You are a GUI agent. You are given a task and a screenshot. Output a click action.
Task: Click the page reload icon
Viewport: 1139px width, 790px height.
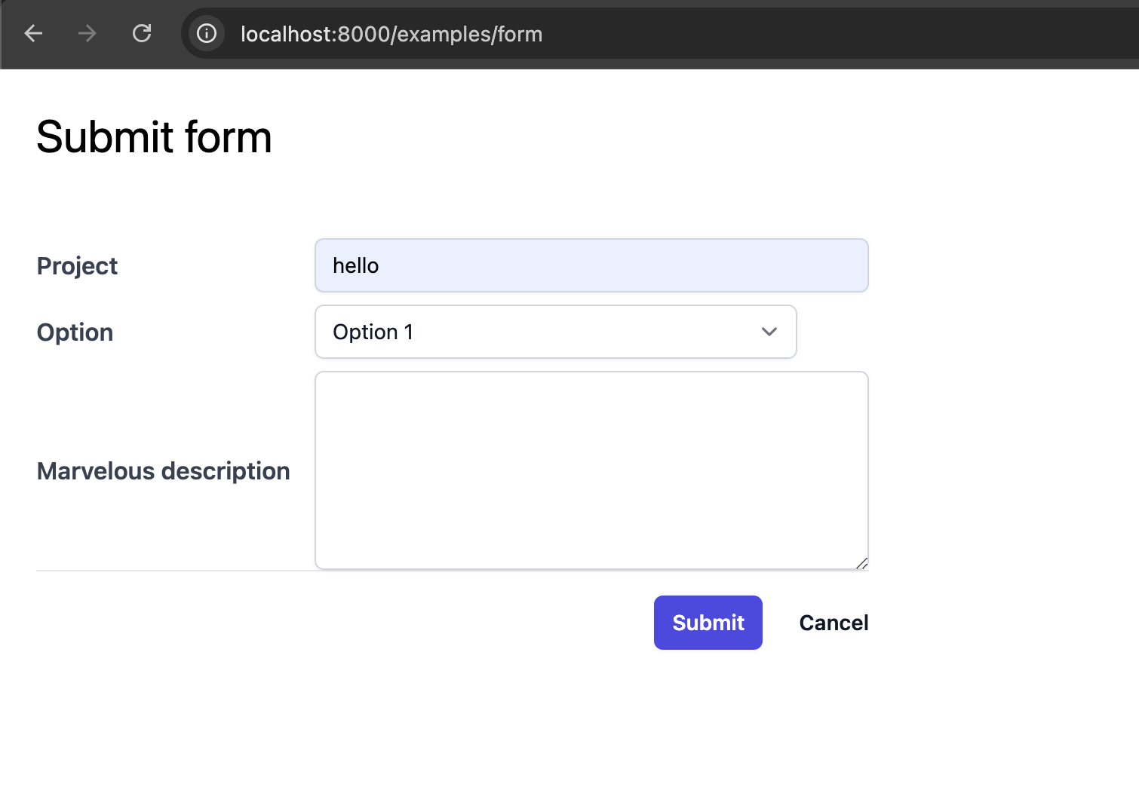tap(142, 33)
